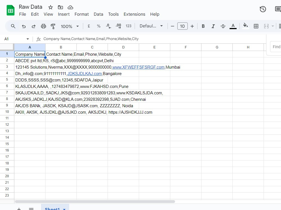
Task: Expand the name box dropdown arrow
Action: pyautogui.click(x=28, y=39)
